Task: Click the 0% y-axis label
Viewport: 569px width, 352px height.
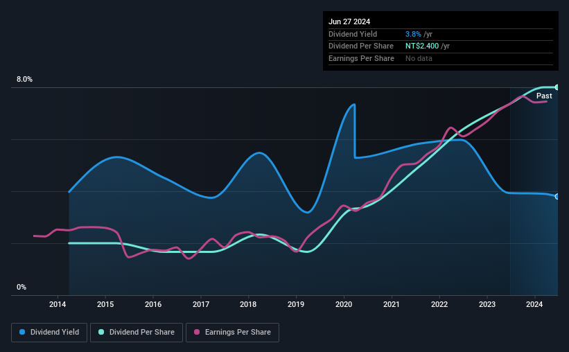Action: click(x=21, y=287)
